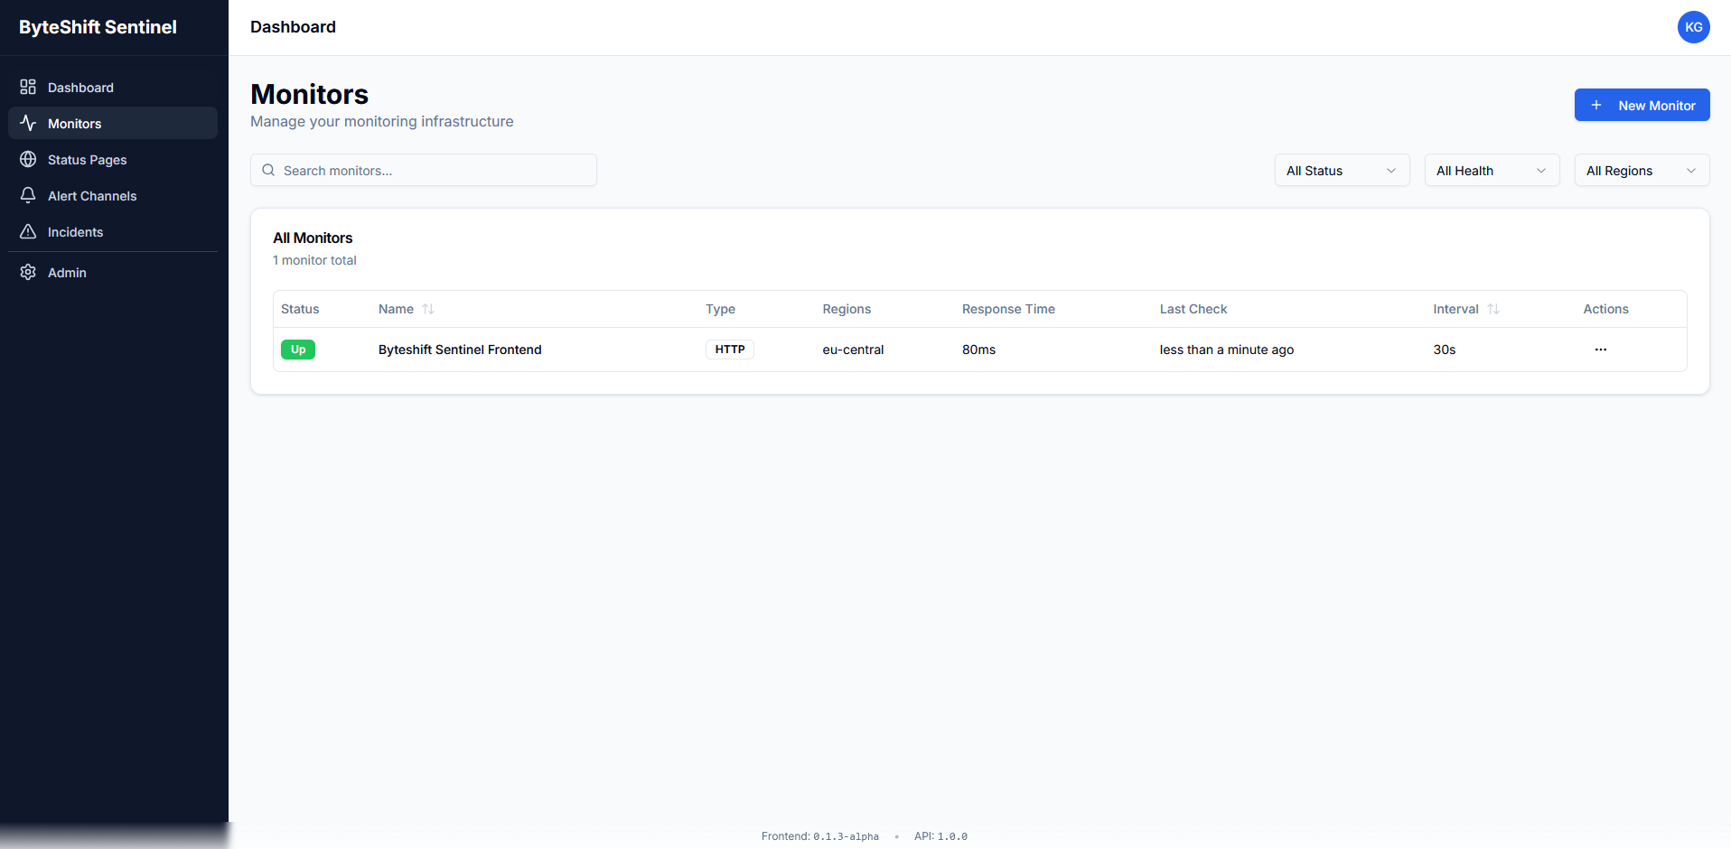This screenshot has height=849, width=1731.
Task: Sort by Interval column arrows icon
Action: click(x=1493, y=309)
